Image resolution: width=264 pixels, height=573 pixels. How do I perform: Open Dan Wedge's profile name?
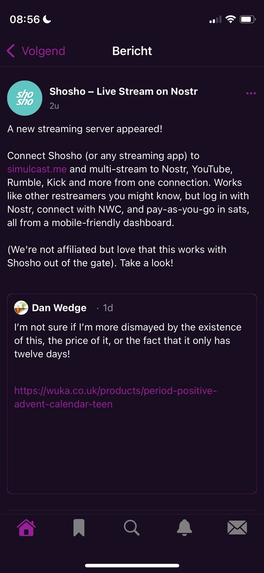point(59,308)
